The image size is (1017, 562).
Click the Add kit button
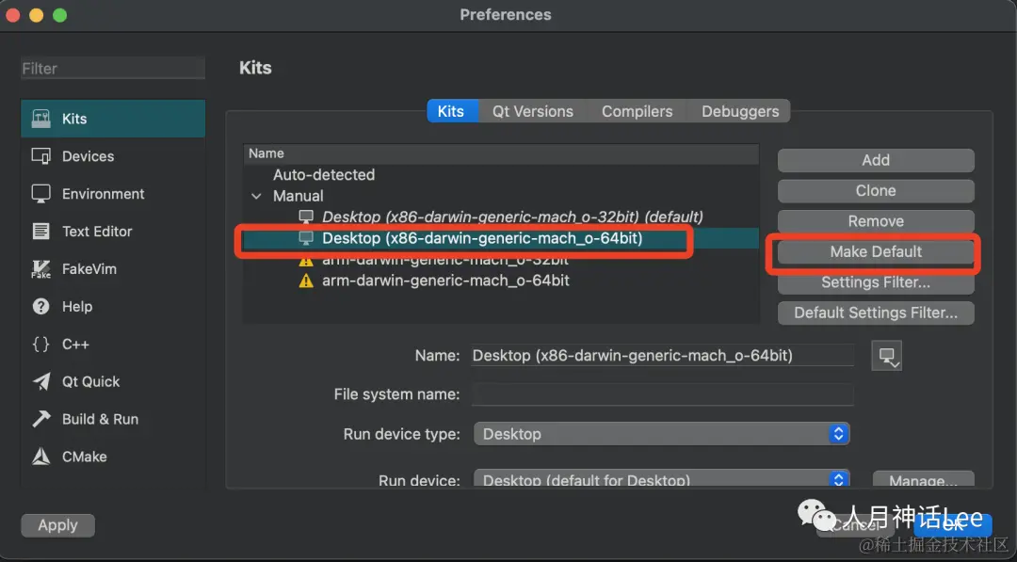point(876,160)
